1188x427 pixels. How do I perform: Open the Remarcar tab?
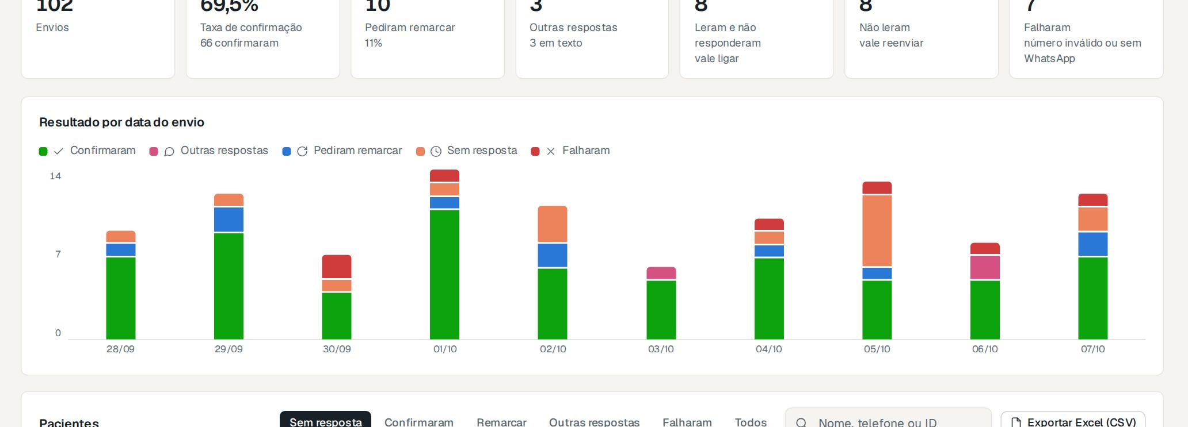click(501, 421)
